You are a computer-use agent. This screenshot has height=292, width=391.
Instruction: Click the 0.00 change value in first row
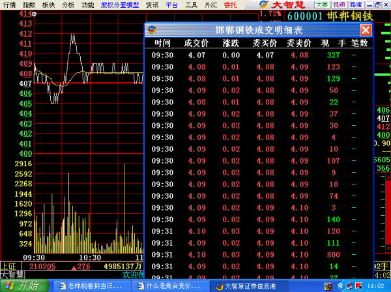231,55
